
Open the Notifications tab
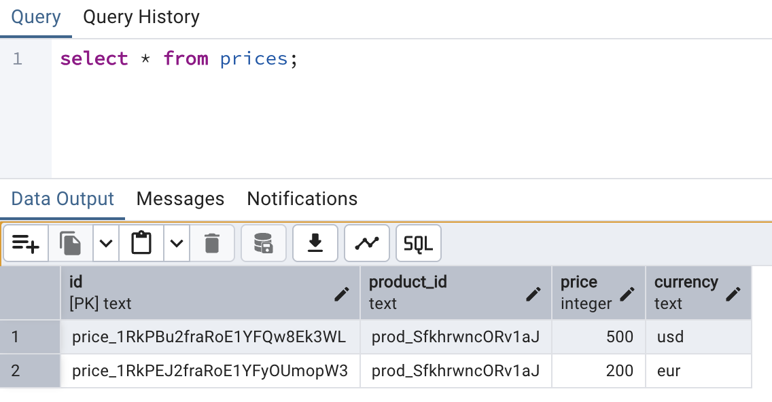(302, 199)
